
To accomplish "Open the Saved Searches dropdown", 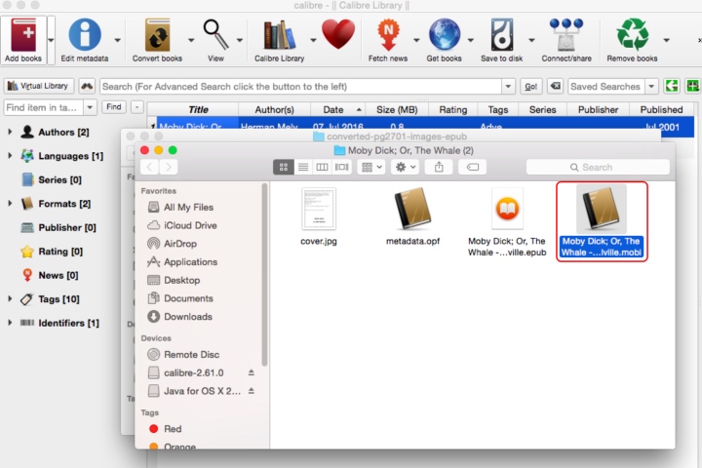I will [651, 86].
